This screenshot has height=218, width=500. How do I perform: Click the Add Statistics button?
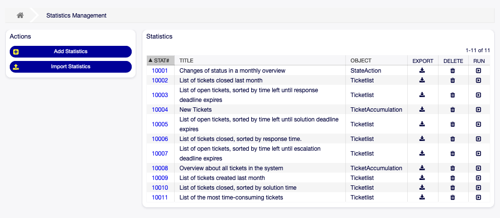[x=71, y=52]
